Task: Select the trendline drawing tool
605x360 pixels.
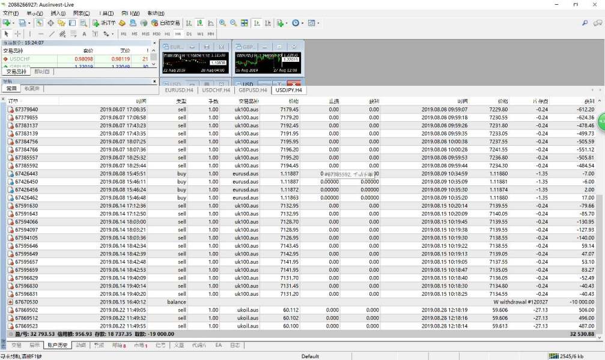Action: tap(52, 34)
